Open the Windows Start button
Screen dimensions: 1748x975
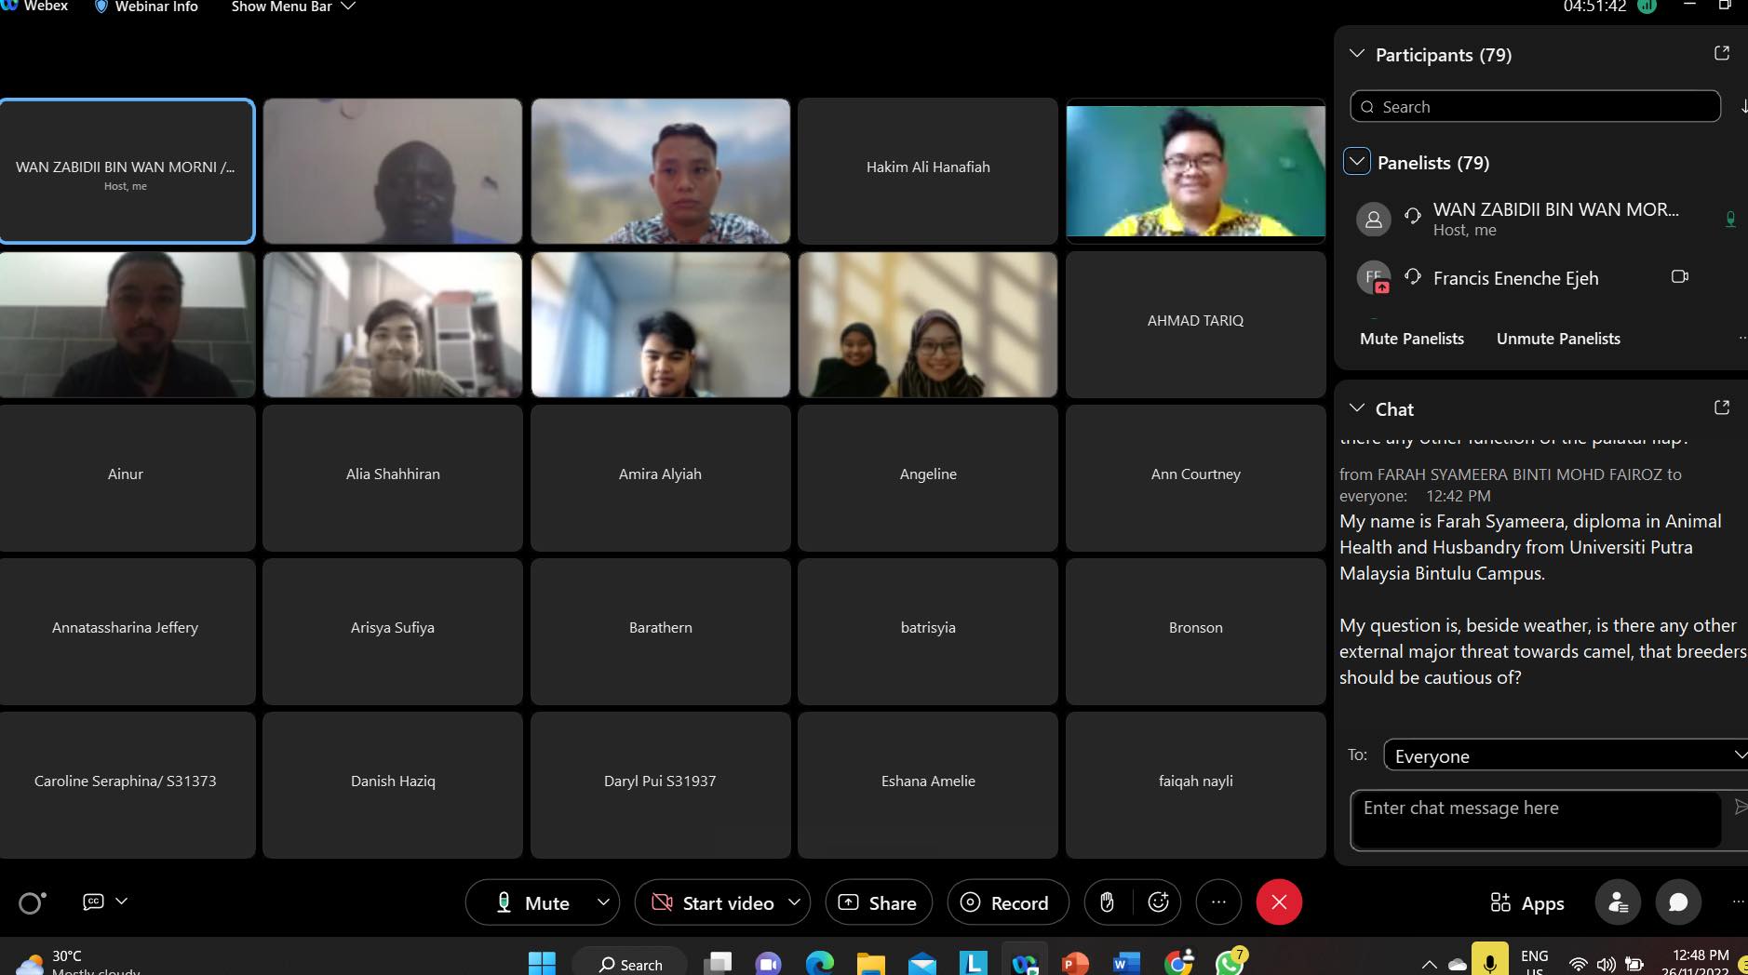click(542, 963)
